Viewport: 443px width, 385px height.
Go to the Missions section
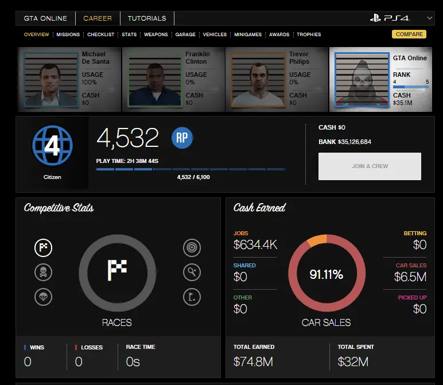point(68,34)
